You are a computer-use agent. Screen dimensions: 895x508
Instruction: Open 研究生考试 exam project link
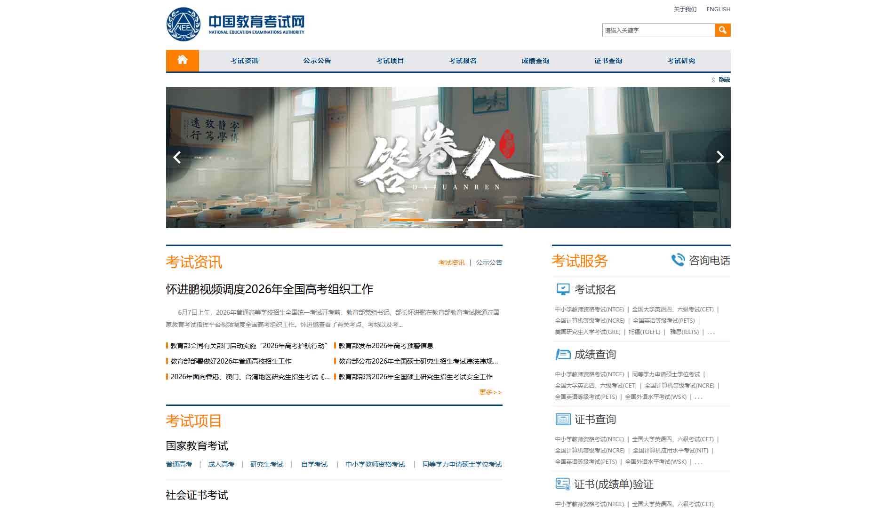(267, 464)
